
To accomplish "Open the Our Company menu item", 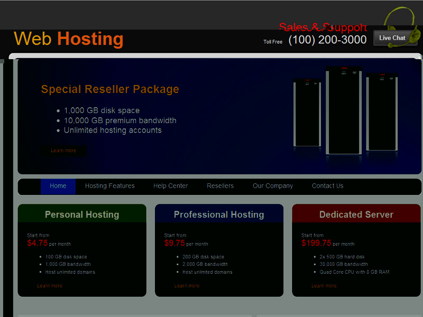I will tap(273, 186).
